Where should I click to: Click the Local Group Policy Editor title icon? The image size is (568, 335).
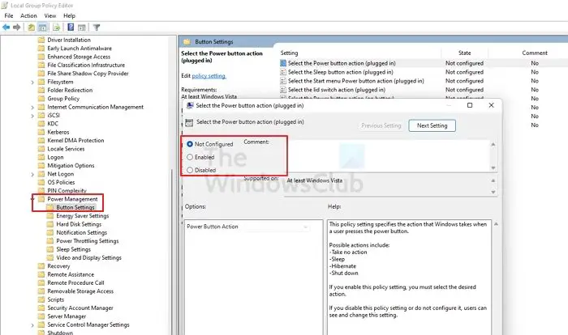pyautogui.click(x=5, y=5)
